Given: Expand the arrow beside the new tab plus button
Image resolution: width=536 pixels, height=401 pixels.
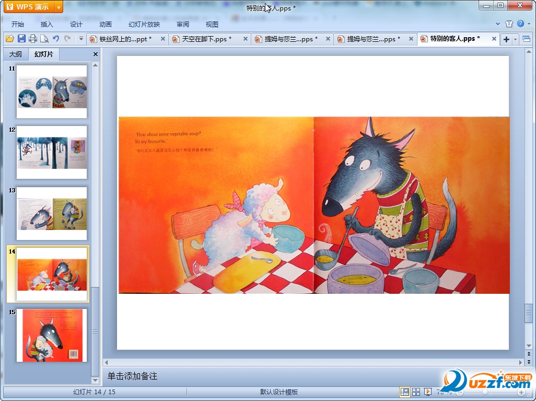Looking at the screenshot, I should coord(515,39).
